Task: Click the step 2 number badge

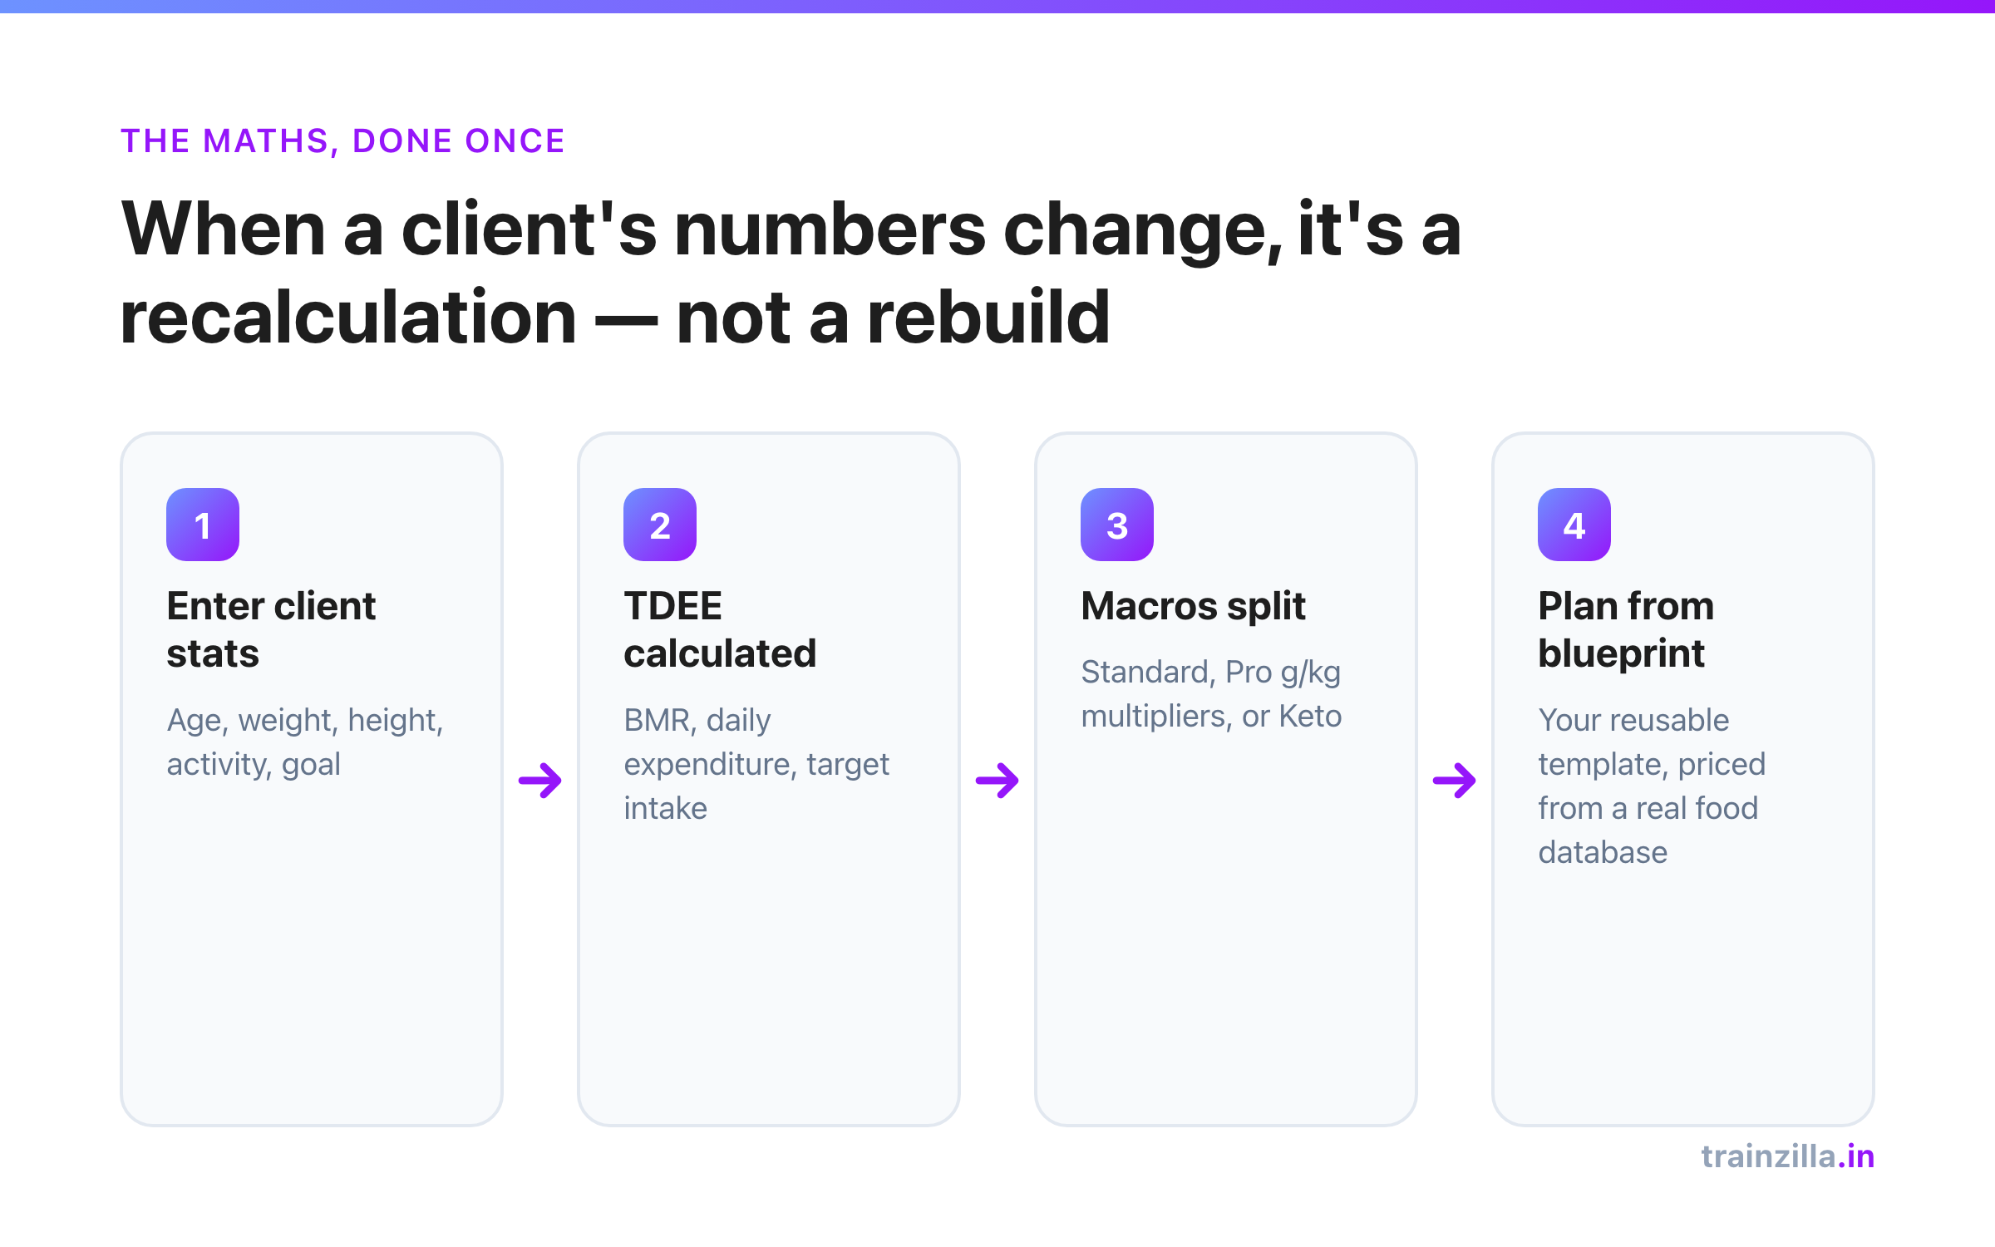Action: 660,525
